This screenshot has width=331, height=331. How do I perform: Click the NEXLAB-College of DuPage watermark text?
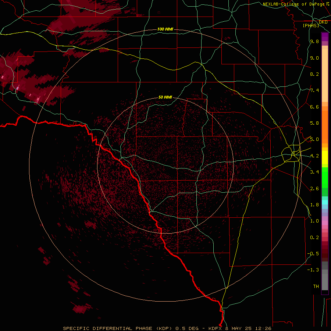[293, 4]
